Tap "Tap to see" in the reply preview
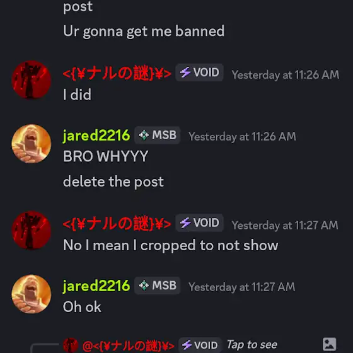The image size is (353, 353). click(x=252, y=344)
